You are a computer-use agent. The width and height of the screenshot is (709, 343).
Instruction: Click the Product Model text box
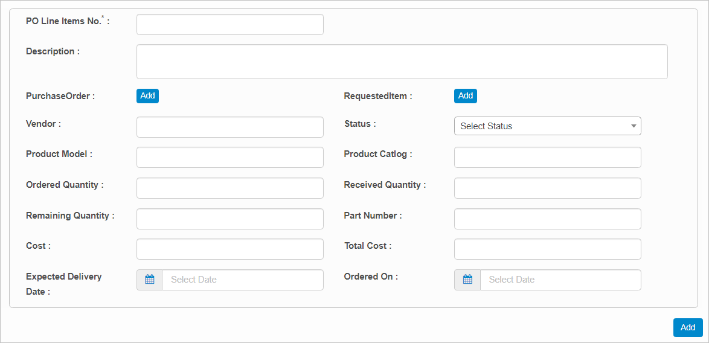pos(229,158)
